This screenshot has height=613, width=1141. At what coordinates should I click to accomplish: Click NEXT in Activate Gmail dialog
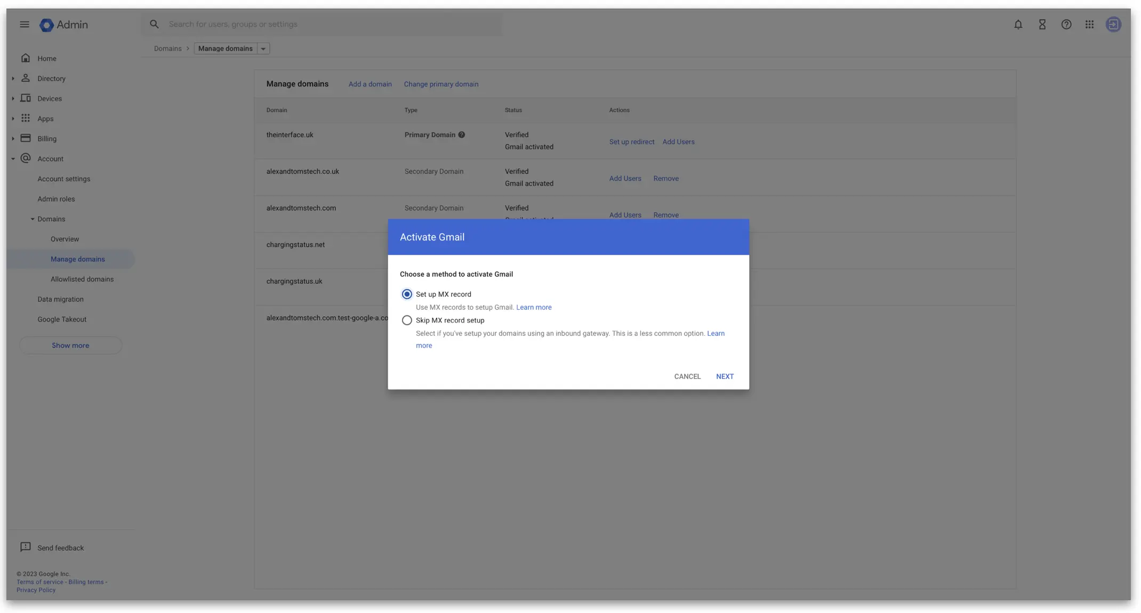click(725, 376)
